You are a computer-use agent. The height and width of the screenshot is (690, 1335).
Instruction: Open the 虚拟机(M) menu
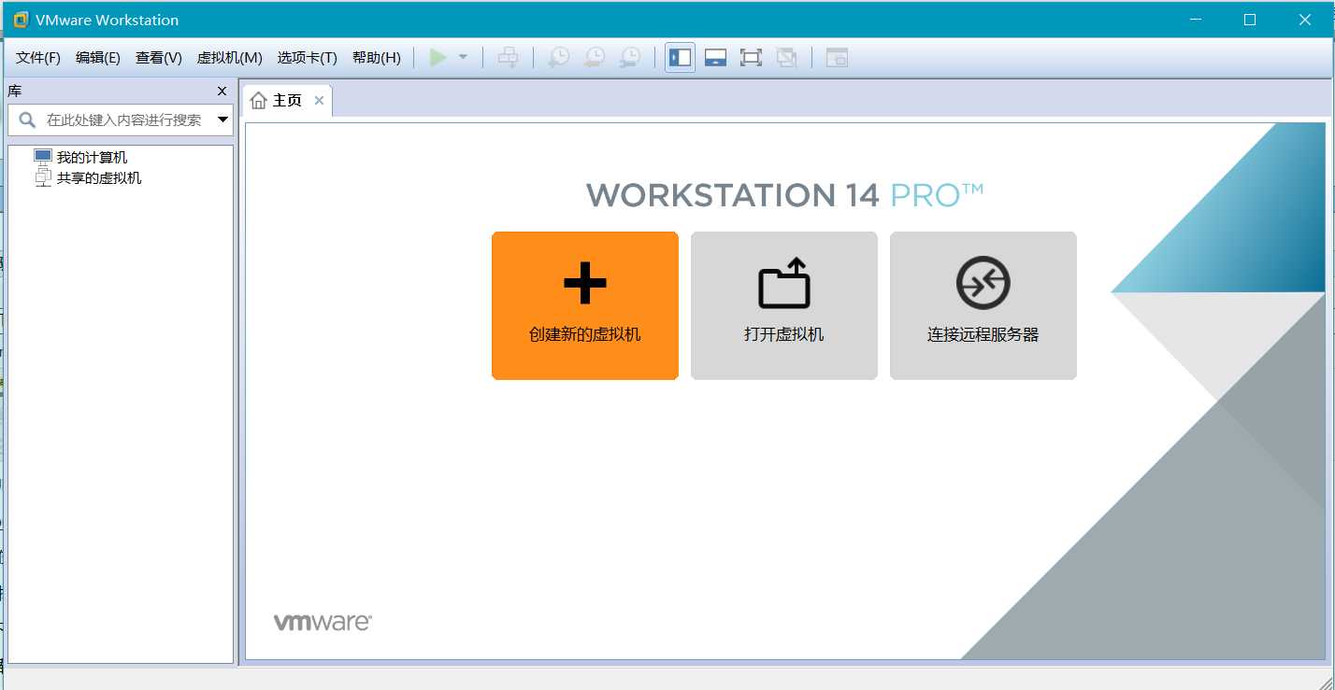[x=230, y=58]
